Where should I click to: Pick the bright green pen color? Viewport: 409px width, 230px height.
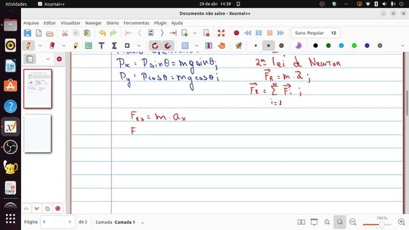pos(354,45)
